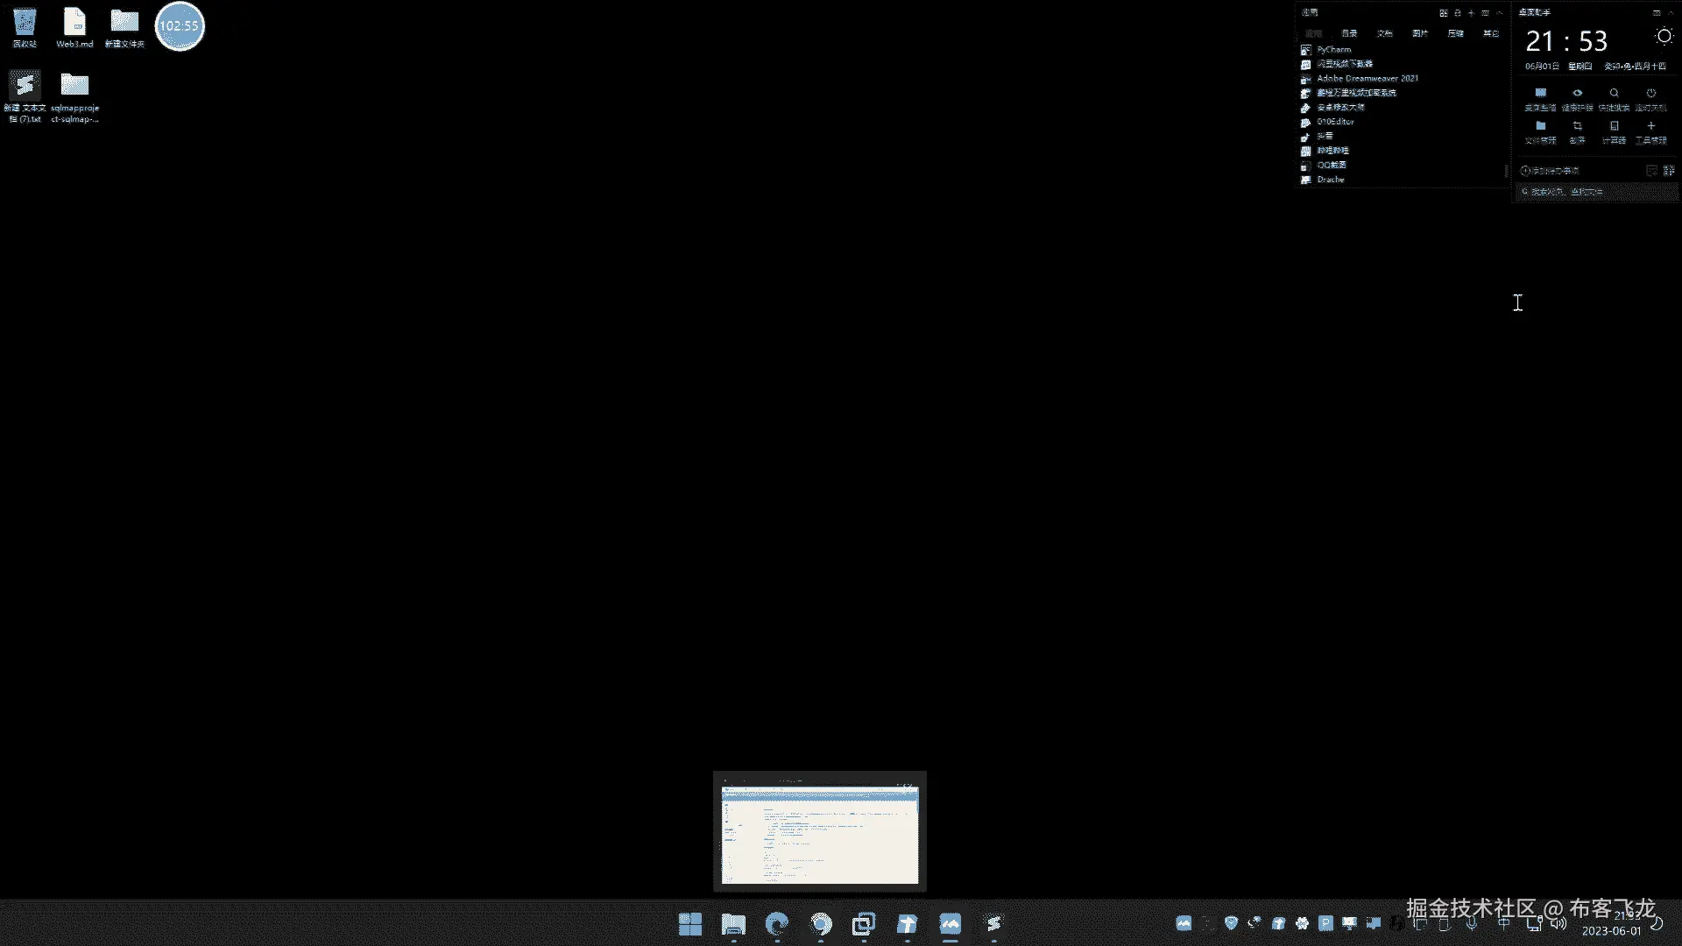Switch to the 图片 tab

1420,33
